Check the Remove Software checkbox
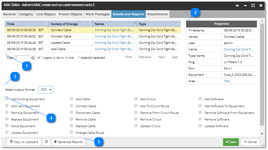The height and width of the screenshot is (150, 268). point(200,119)
